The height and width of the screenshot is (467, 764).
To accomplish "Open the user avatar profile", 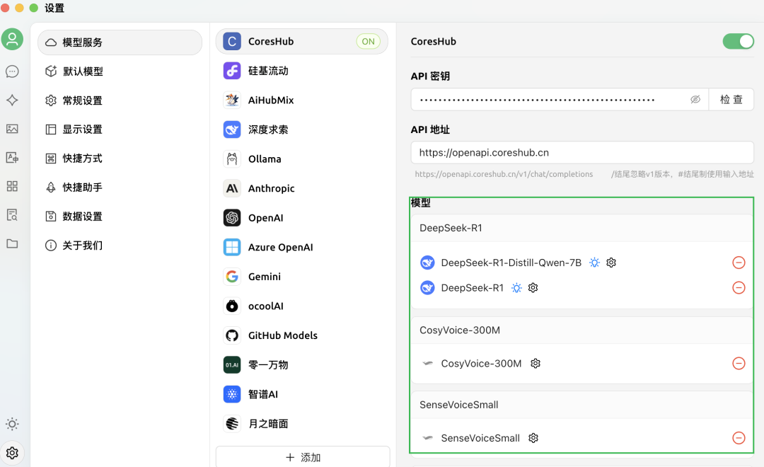I will point(12,39).
